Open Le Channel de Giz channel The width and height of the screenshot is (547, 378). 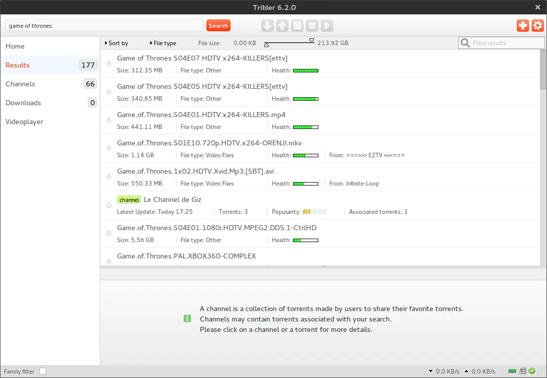pyautogui.click(x=173, y=199)
